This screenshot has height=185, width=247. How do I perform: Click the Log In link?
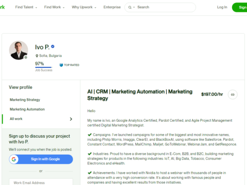click(222, 7)
